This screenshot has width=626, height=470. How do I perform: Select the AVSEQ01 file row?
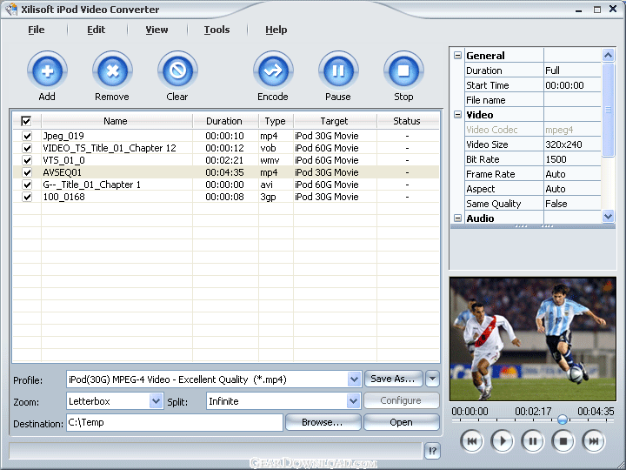click(x=226, y=172)
